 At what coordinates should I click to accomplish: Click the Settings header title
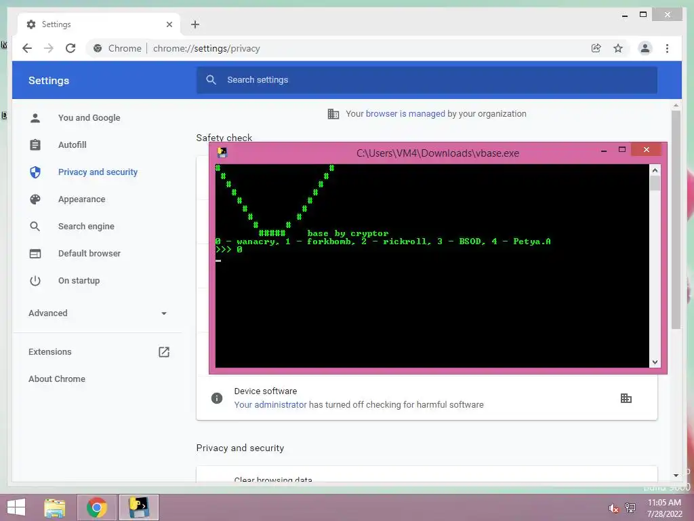coord(49,81)
